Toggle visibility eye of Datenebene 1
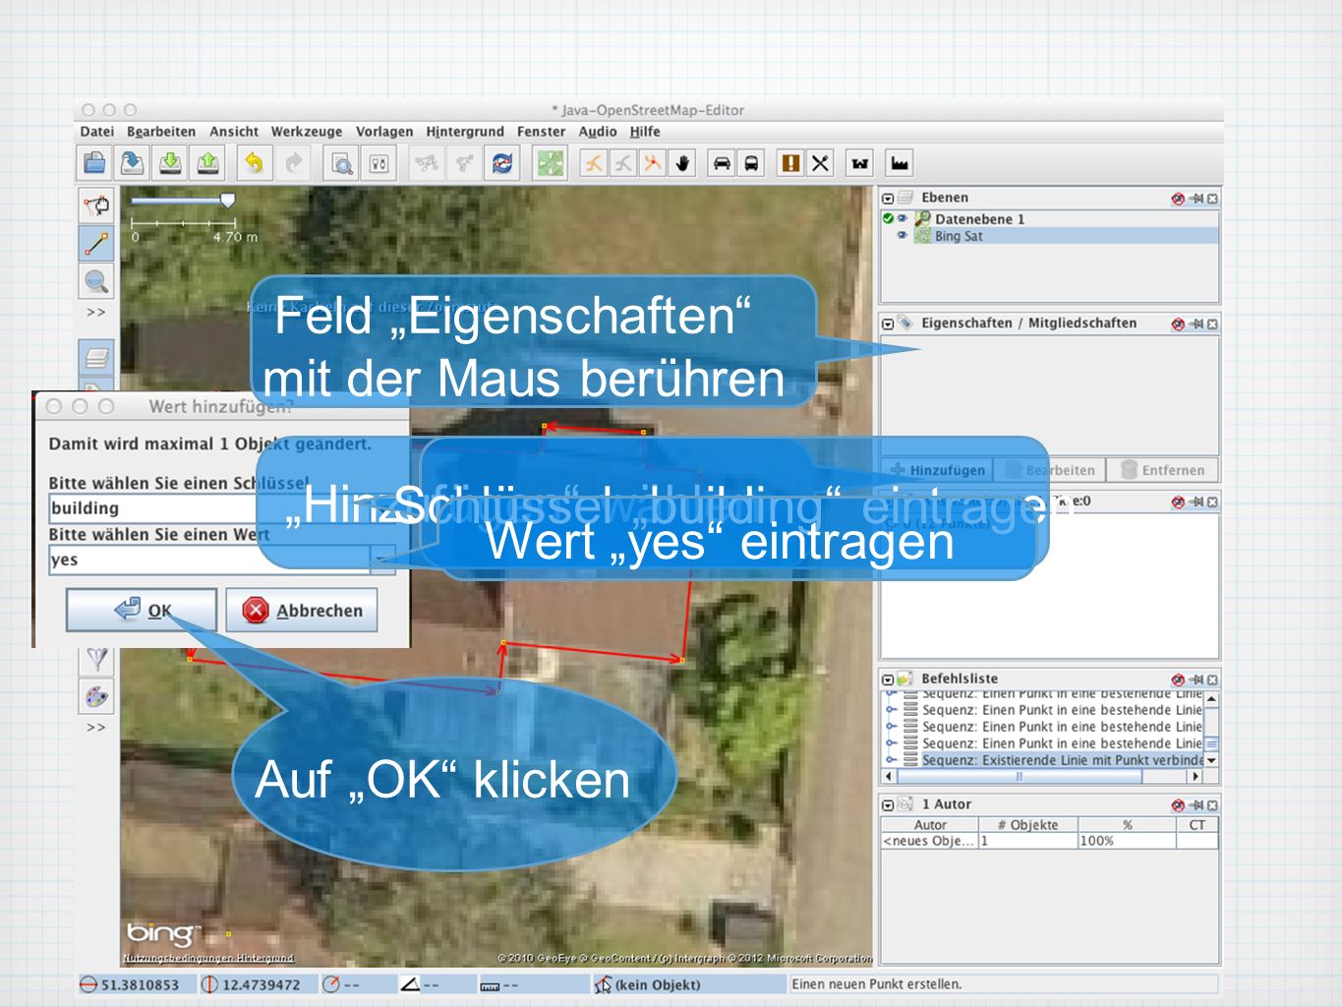The width and height of the screenshot is (1342, 1007). [x=902, y=218]
